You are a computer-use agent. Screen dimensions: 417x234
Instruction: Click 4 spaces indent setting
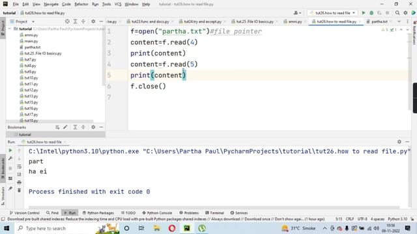[x=377, y=219]
